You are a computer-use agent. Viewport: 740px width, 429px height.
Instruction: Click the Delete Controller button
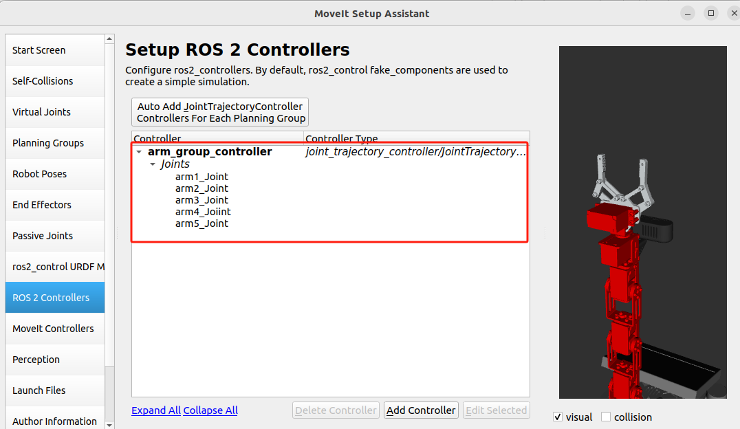[336, 410]
